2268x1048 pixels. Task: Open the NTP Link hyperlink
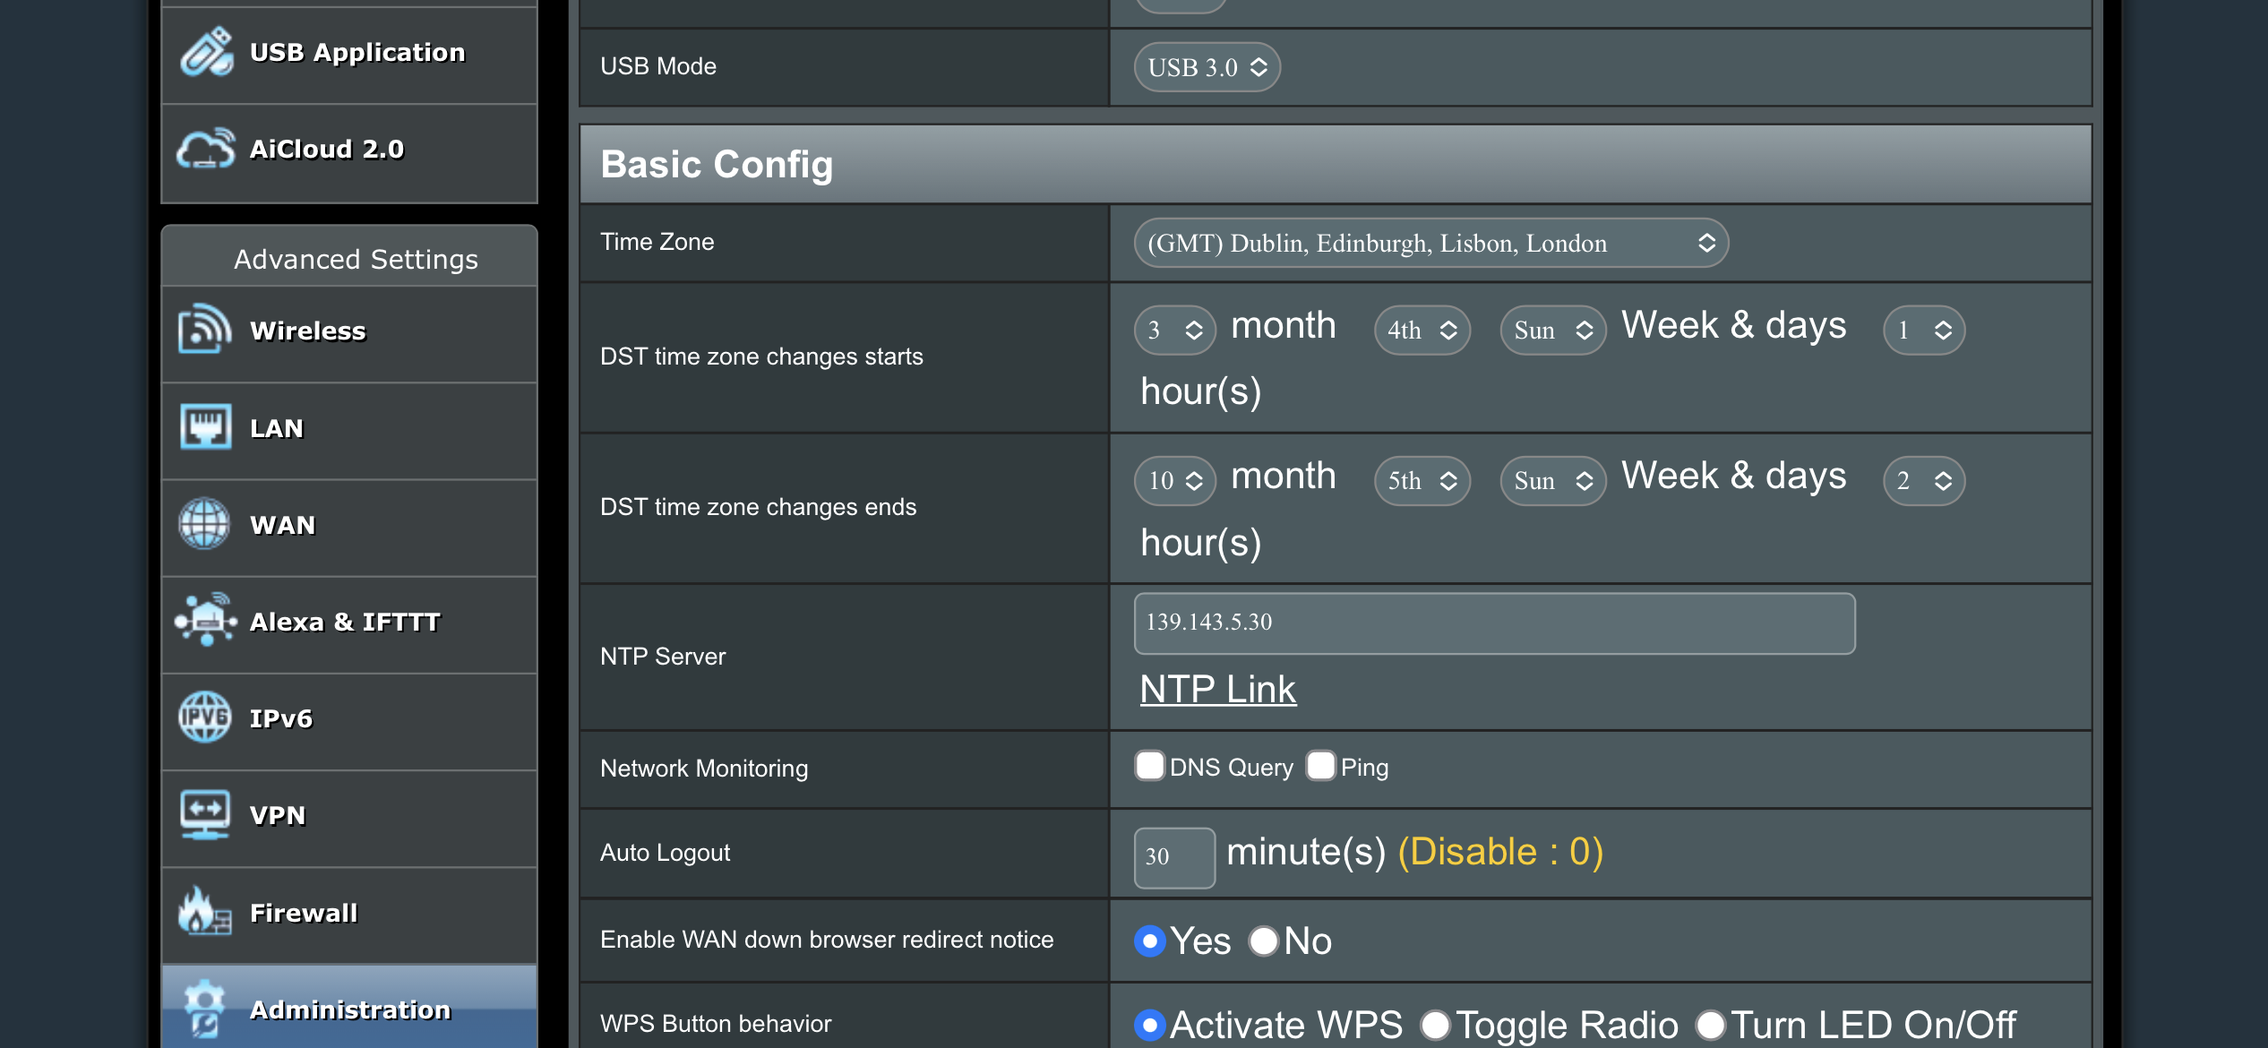coord(1217,689)
